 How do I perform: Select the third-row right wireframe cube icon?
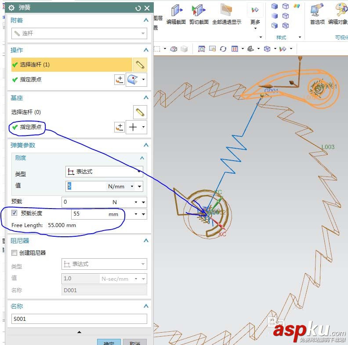(x=286, y=26)
